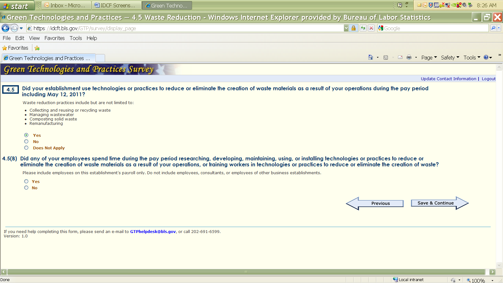Select Yes for question 4.5(B)
Image resolution: width=503 pixels, height=283 pixels.
click(x=26, y=181)
